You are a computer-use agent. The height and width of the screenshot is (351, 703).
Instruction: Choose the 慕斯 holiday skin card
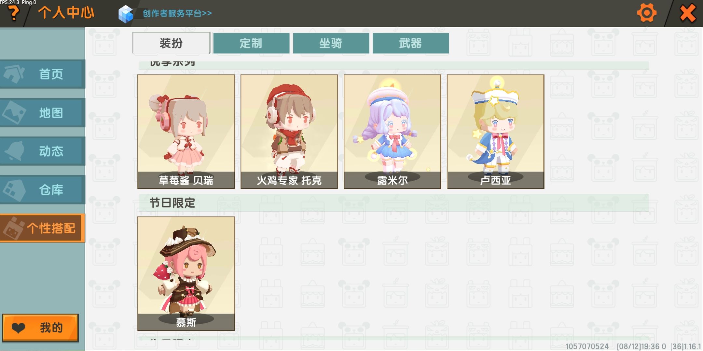coord(186,274)
